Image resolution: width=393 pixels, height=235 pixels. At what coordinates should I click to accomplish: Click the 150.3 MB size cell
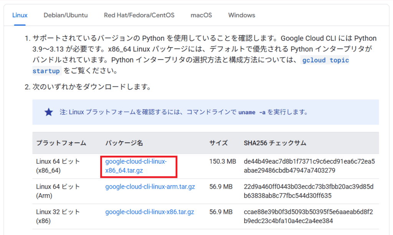tap(223, 161)
